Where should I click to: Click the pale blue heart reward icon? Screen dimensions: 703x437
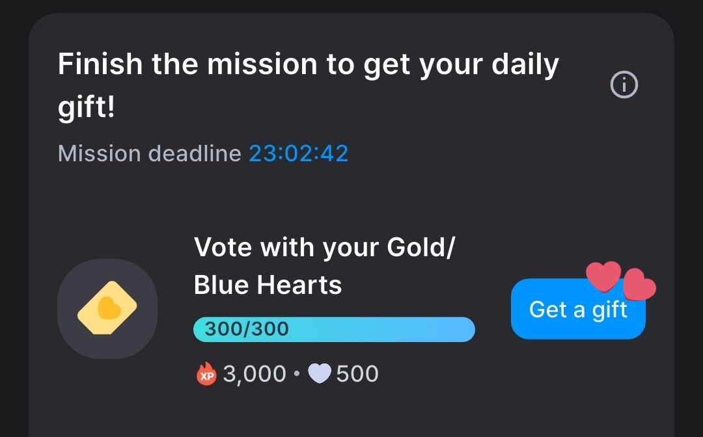320,373
